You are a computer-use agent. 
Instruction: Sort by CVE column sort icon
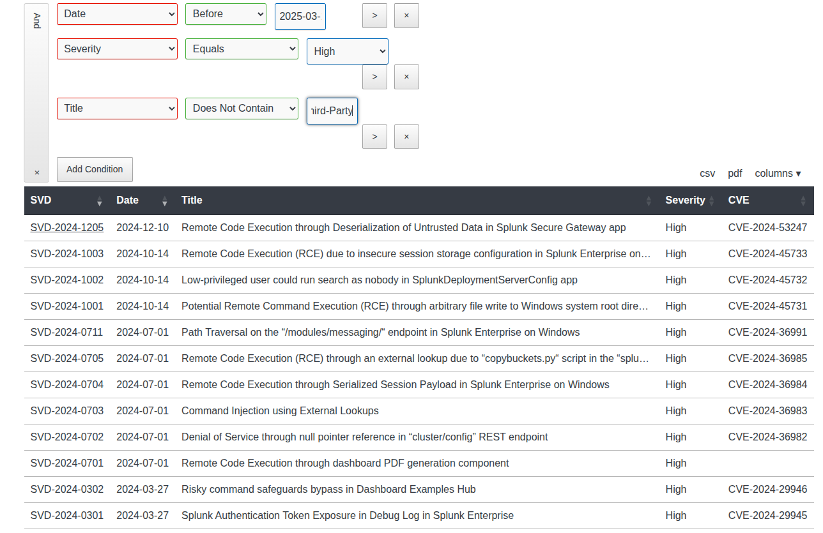coord(803,201)
